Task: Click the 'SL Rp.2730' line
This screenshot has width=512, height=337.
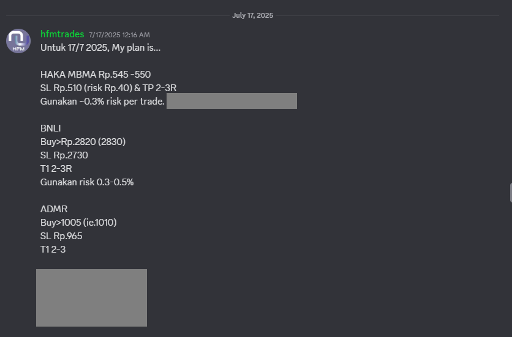Action: tap(64, 155)
